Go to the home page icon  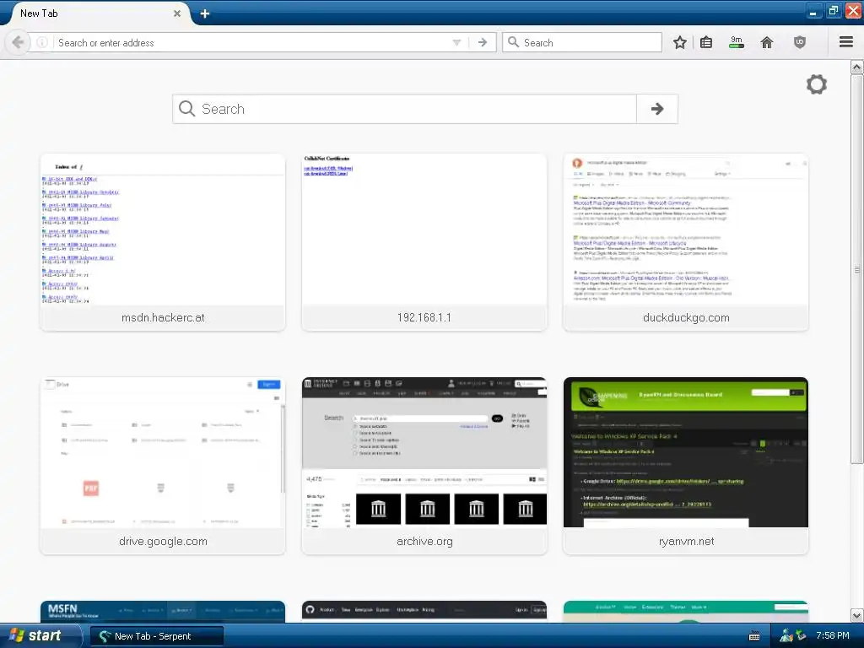(767, 42)
